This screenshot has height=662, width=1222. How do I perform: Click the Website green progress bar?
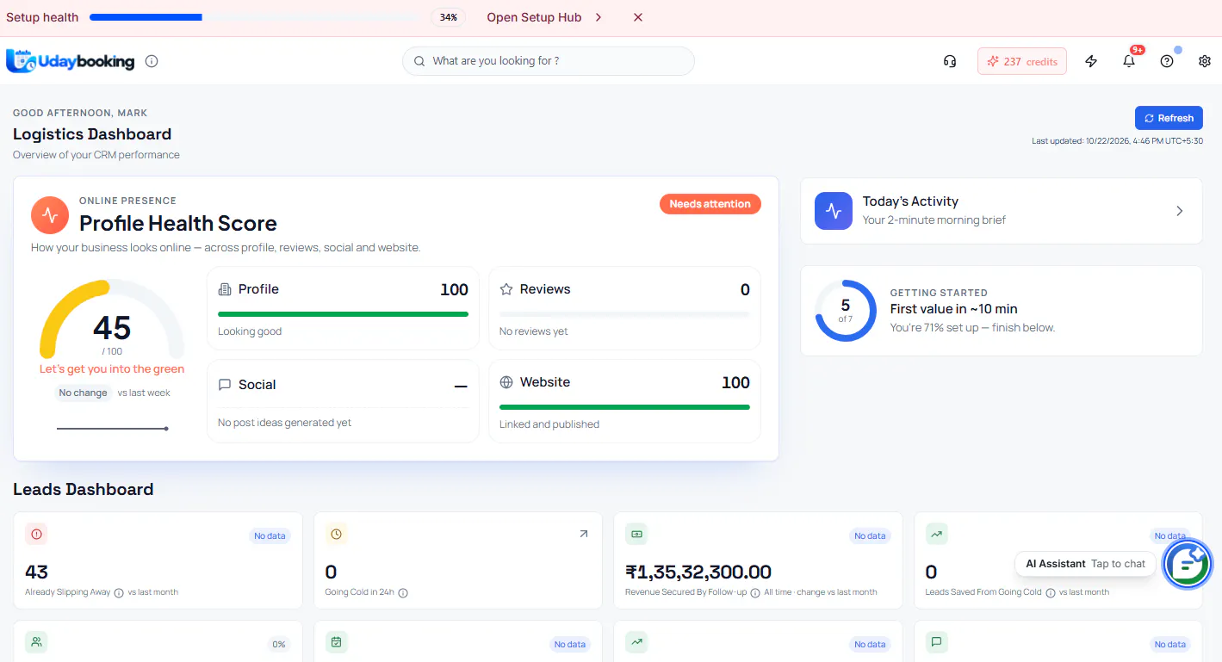tap(624, 406)
